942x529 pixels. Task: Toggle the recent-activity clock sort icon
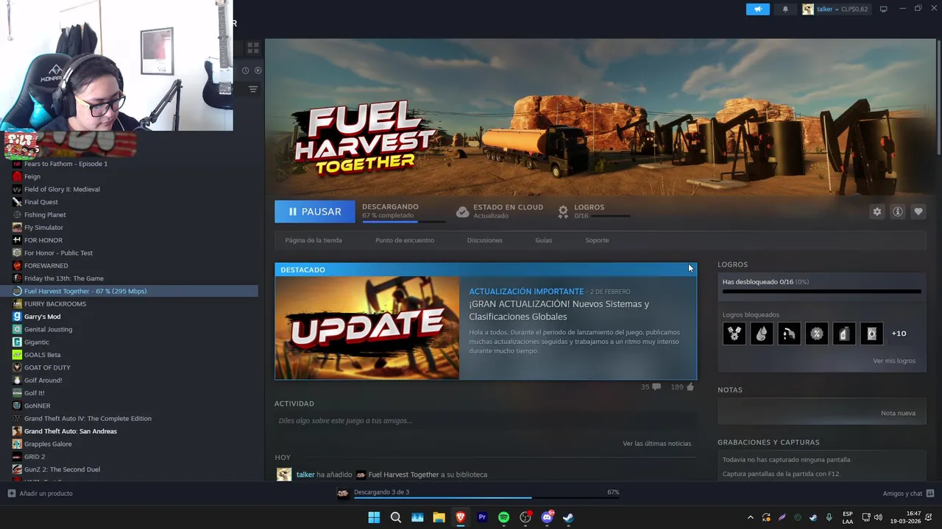245,71
